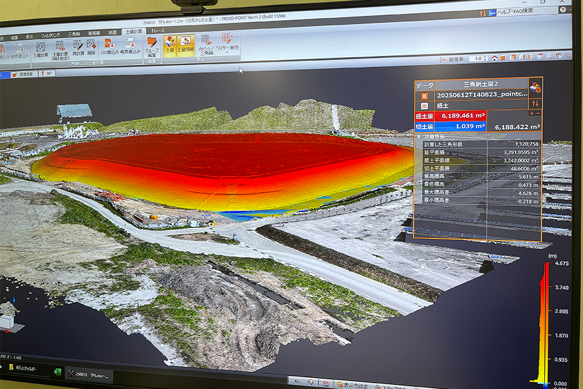Switch to the 断面 ribbon tab
Viewport: 583px width, 389px height.
pyautogui.click(x=112, y=32)
